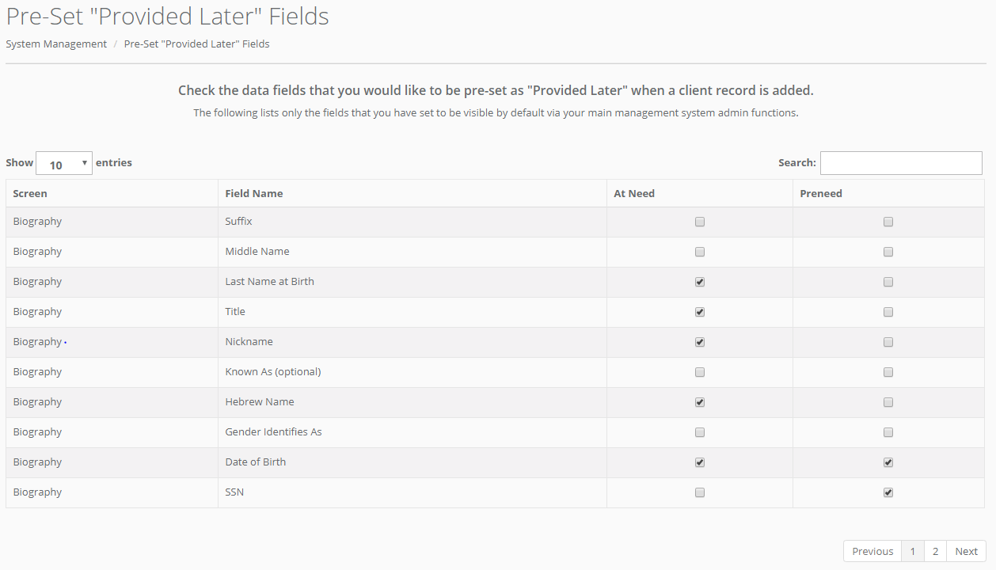Click the Next pagination button

click(x=966, y=552)
